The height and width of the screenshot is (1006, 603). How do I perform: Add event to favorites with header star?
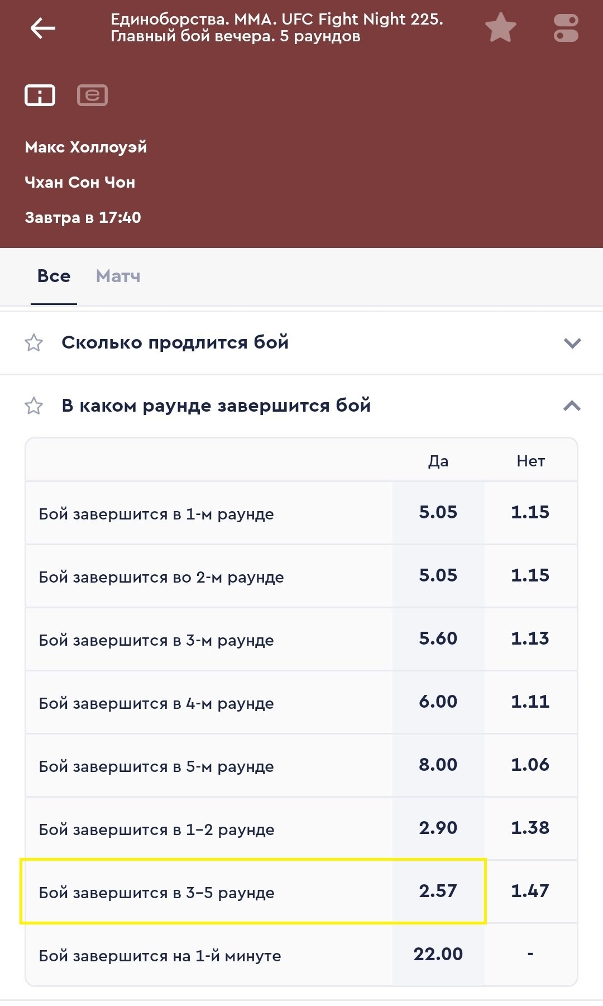click(500, 28)
